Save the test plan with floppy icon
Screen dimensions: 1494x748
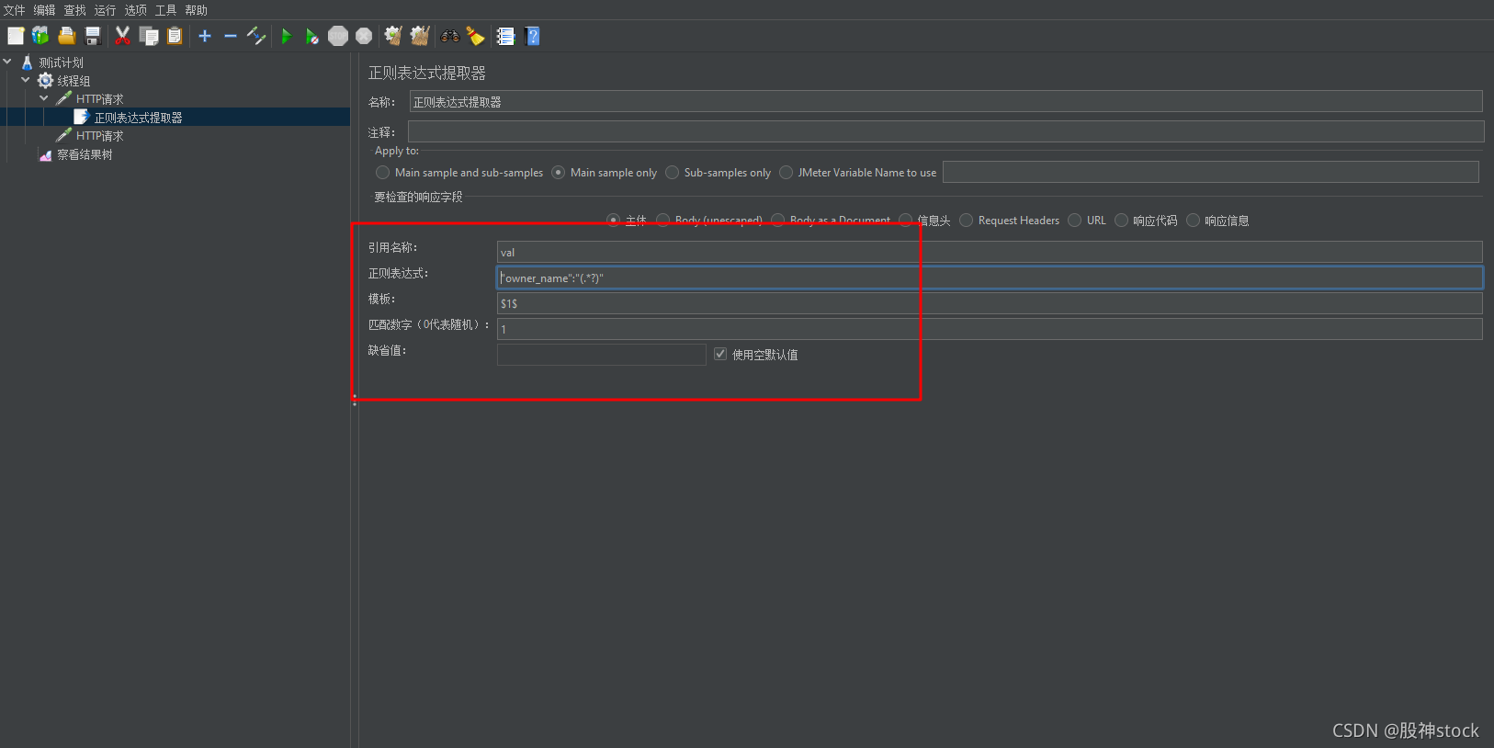(x=93, y=36)
